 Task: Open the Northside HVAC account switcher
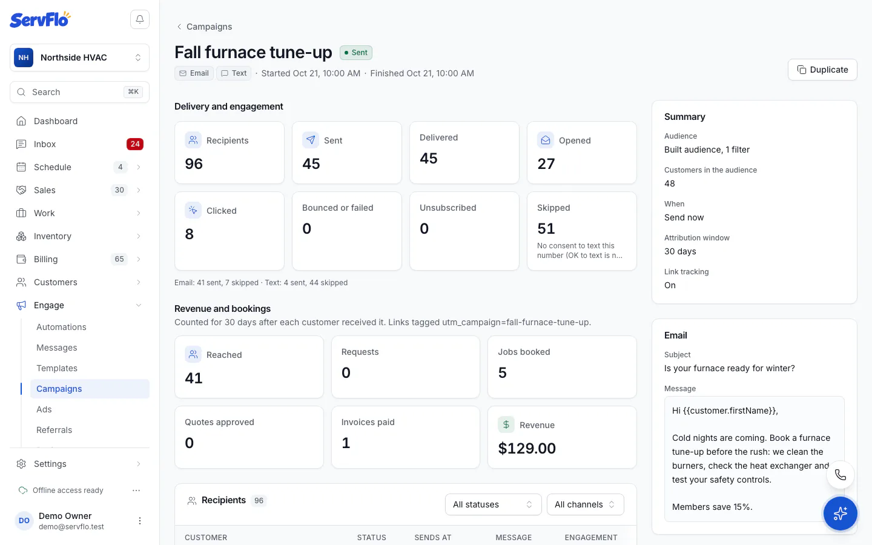[x=79, y=58]
